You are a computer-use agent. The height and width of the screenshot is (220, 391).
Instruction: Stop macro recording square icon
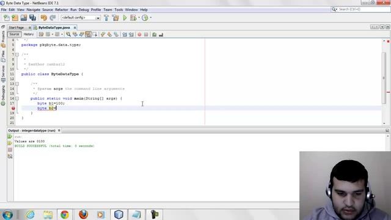pos(146,34)
